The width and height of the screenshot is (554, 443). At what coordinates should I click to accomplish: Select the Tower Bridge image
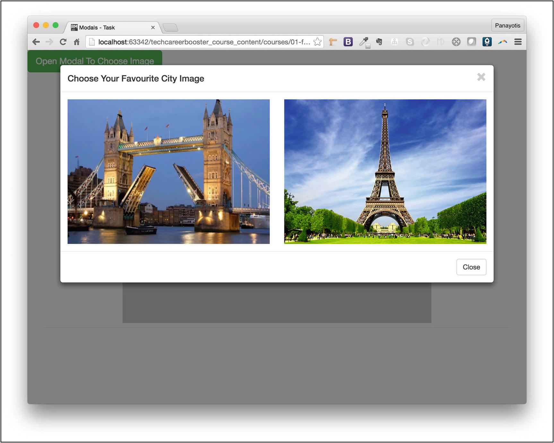pos(169,171)
